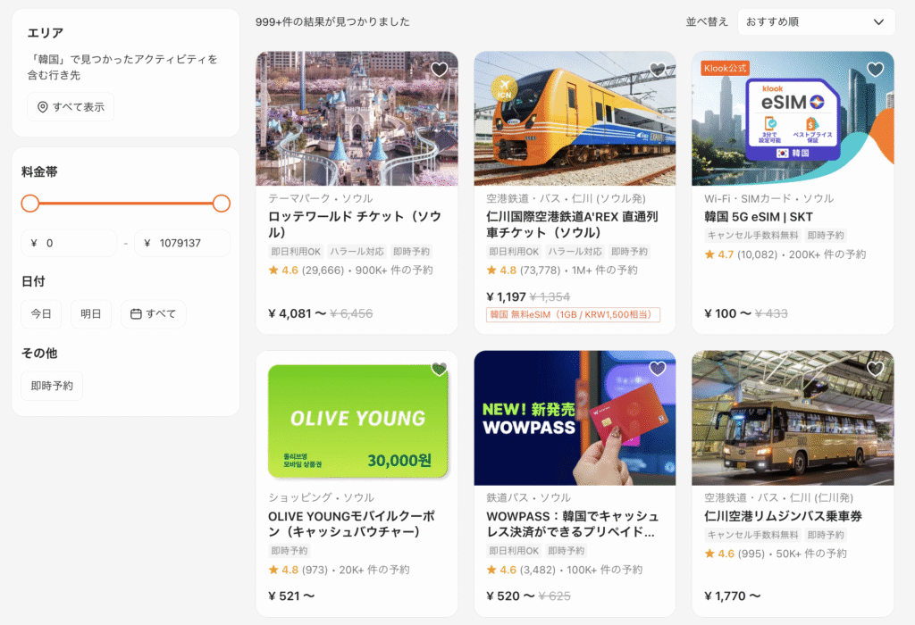This screenshot has height=625, width=915.
Task: Click the orange price range track
Action: click(125, 204)
